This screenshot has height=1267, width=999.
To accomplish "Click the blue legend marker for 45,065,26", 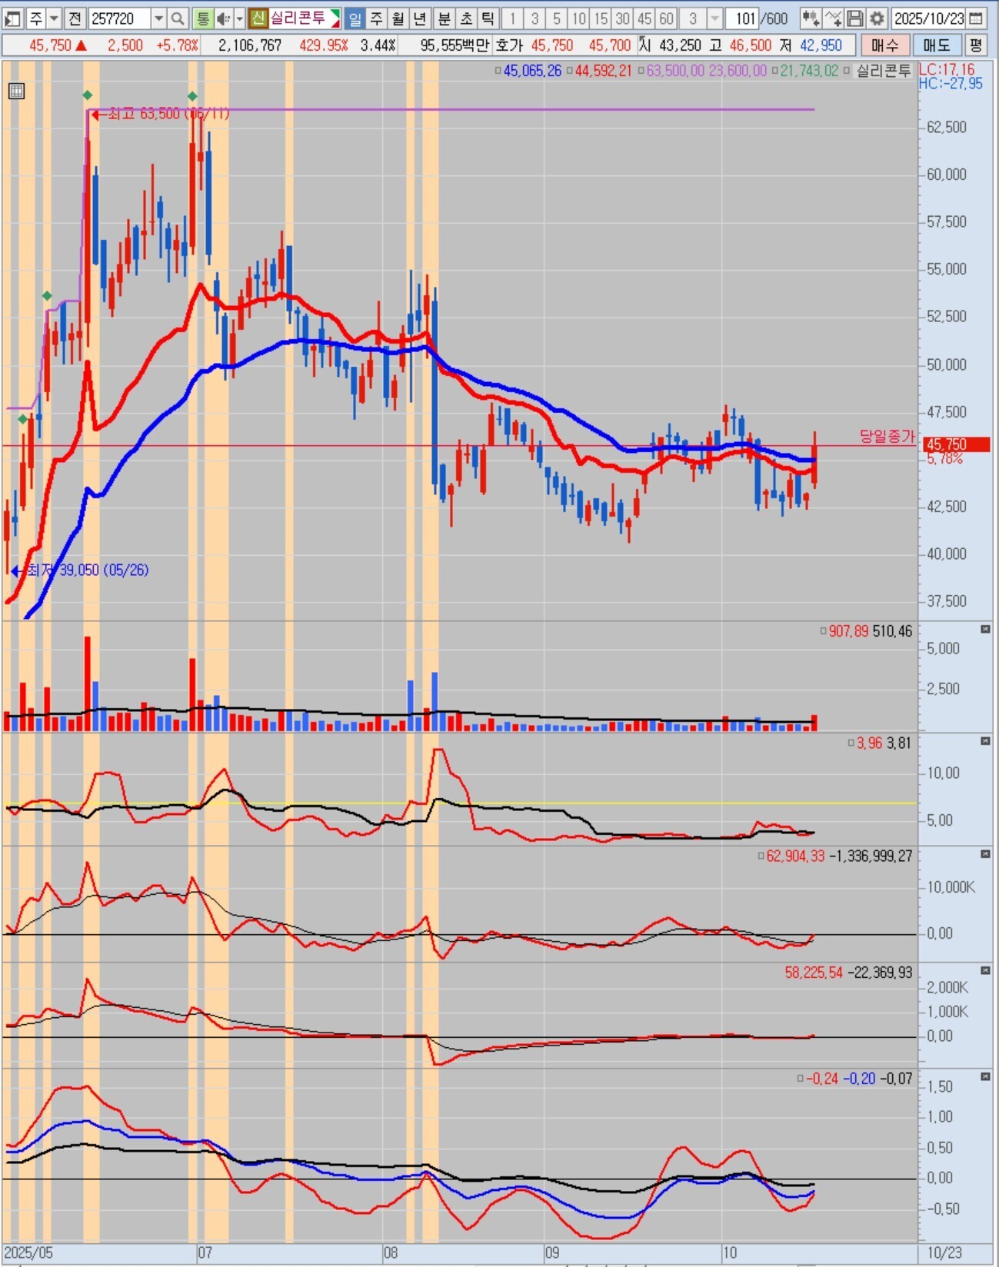I will click(x=498, y=71).
